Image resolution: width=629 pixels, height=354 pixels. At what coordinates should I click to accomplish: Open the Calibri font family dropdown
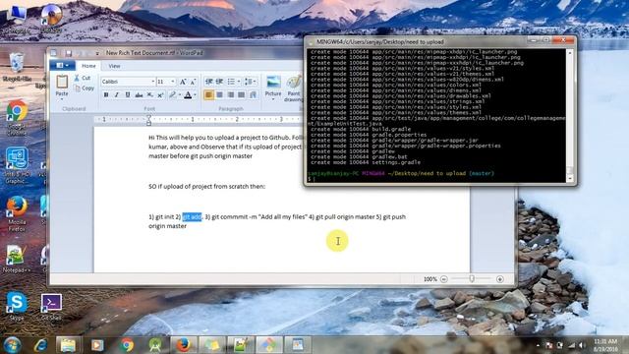tap(153, 82)
